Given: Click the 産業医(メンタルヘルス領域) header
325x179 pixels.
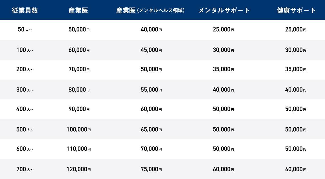Looking at the screenshot, I should tap(151, 11).
